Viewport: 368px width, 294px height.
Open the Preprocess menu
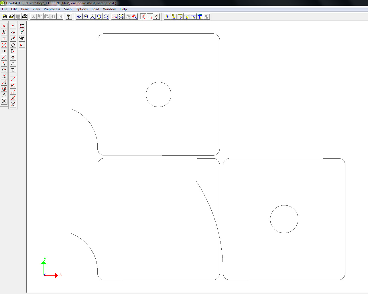[52, 9]
